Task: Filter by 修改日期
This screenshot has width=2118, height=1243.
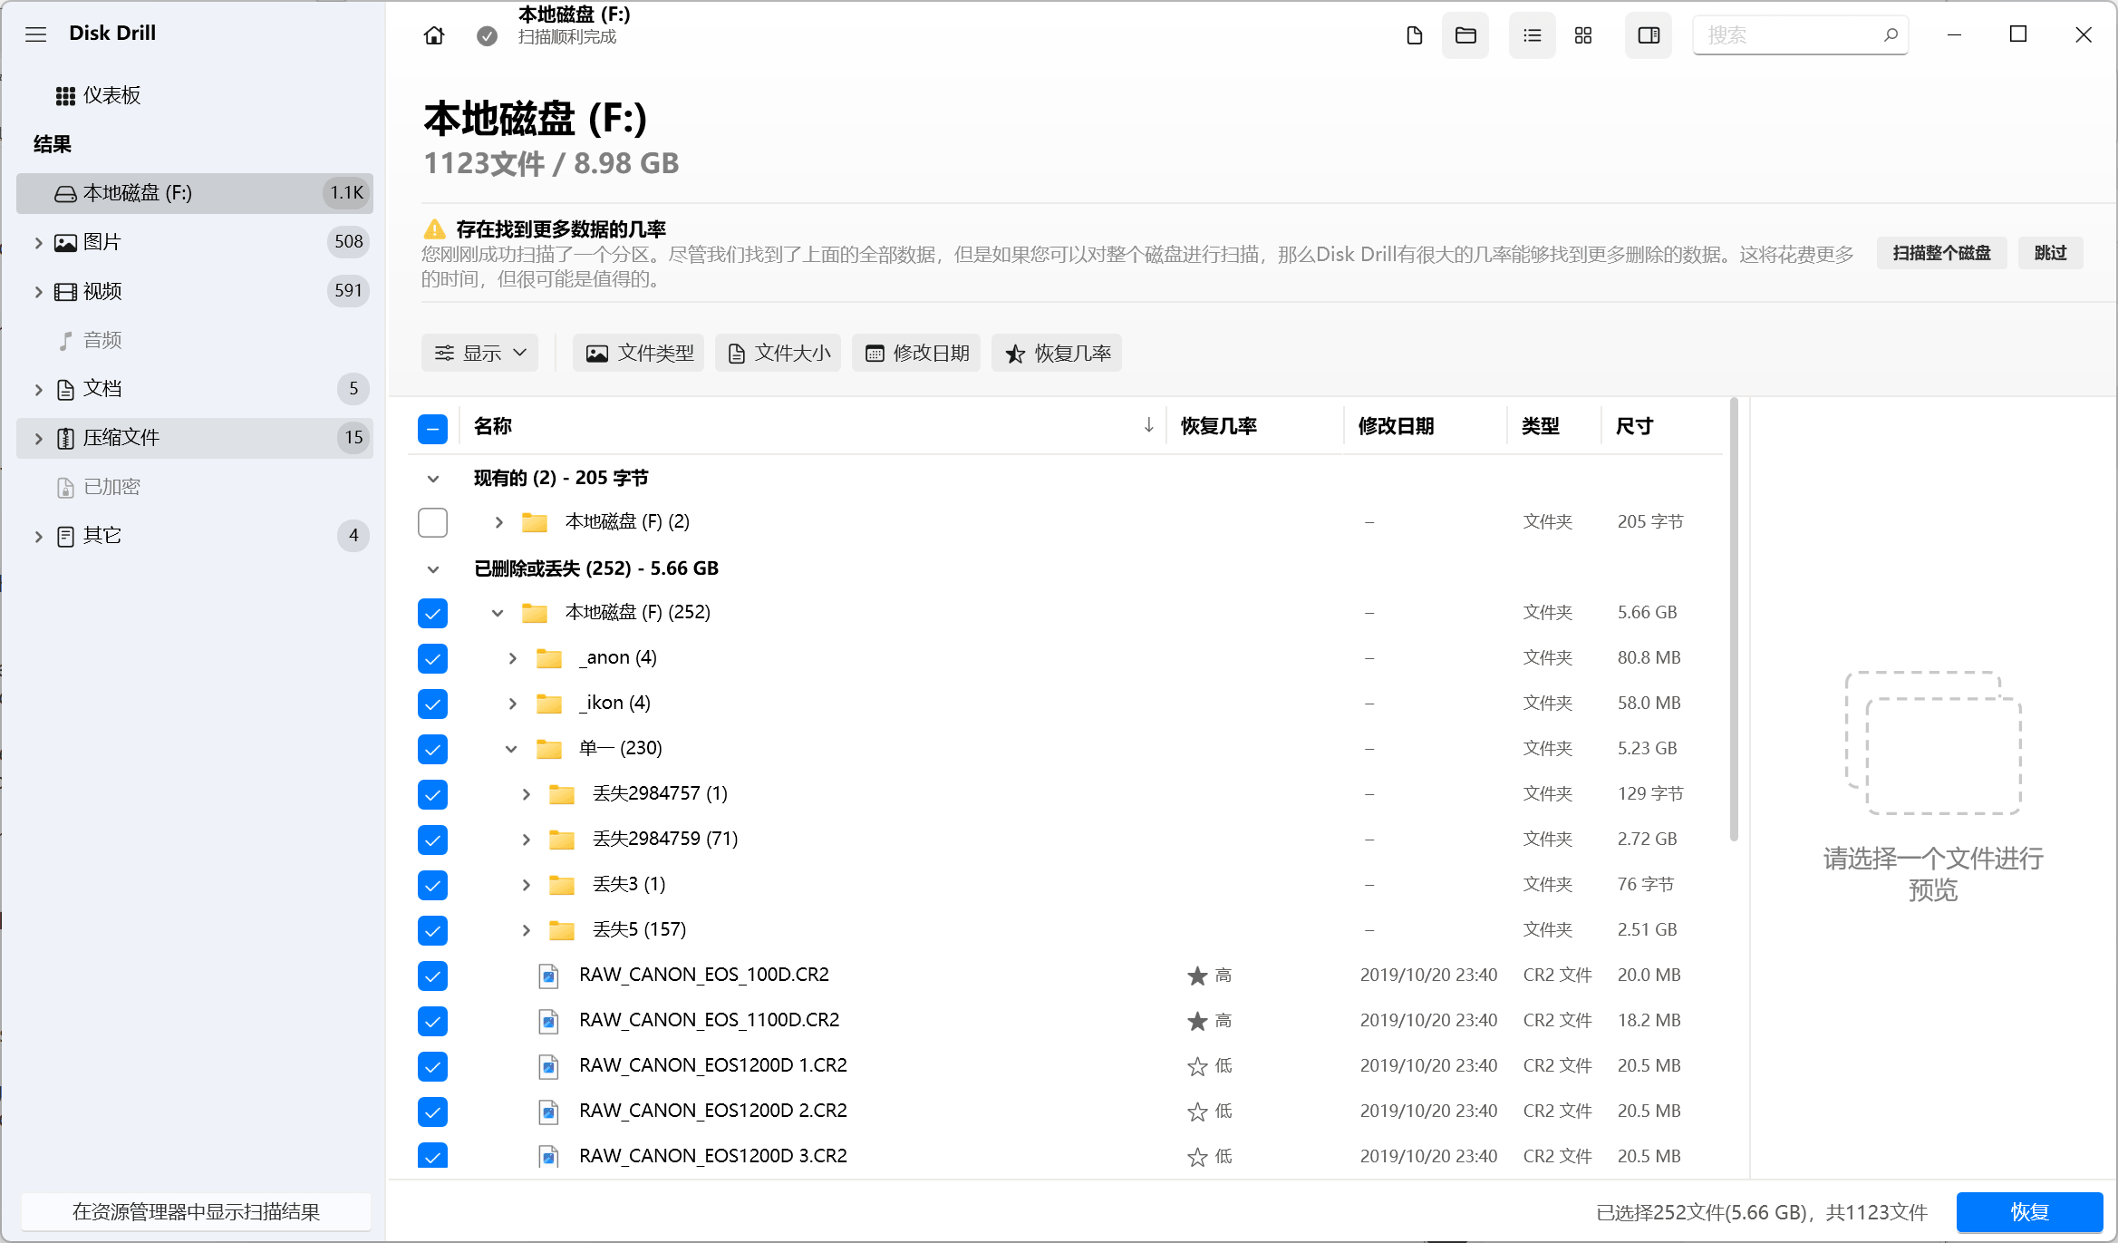Action: point(916,353)
